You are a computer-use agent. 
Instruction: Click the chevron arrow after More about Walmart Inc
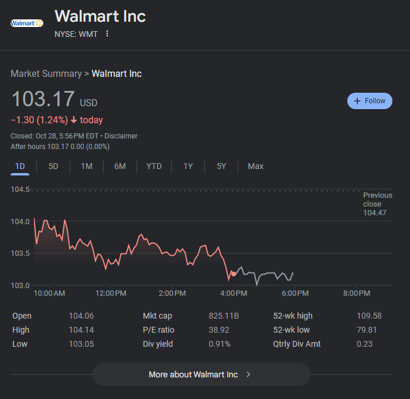click(248, 374)
